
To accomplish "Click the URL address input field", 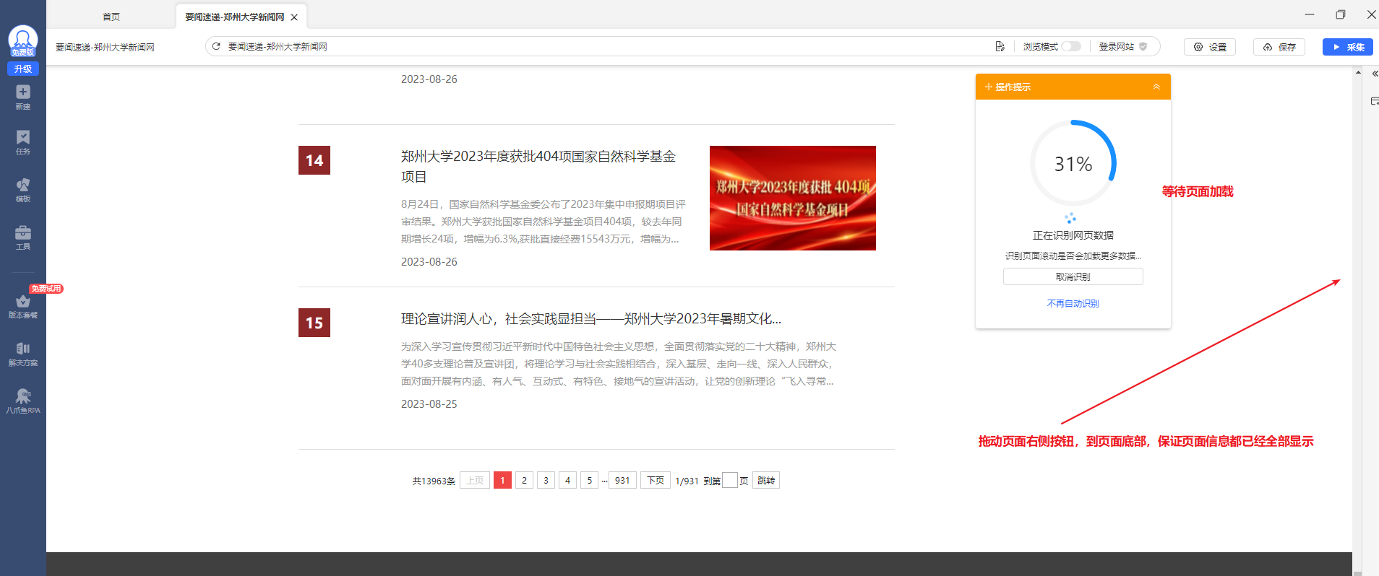I will tap(606, 46).
